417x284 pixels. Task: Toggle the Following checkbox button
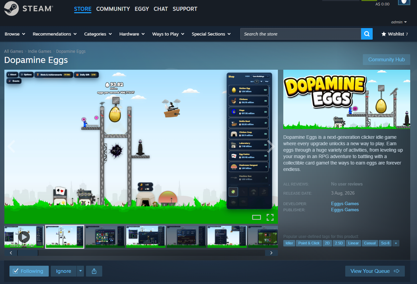(x=29, y=271)
